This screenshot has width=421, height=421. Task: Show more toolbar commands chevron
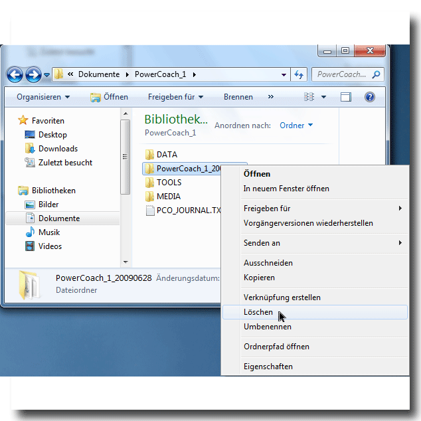click(271, 97)
